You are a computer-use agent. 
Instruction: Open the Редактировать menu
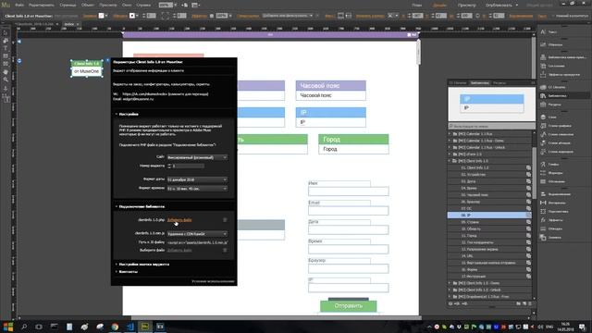[42, 6]
